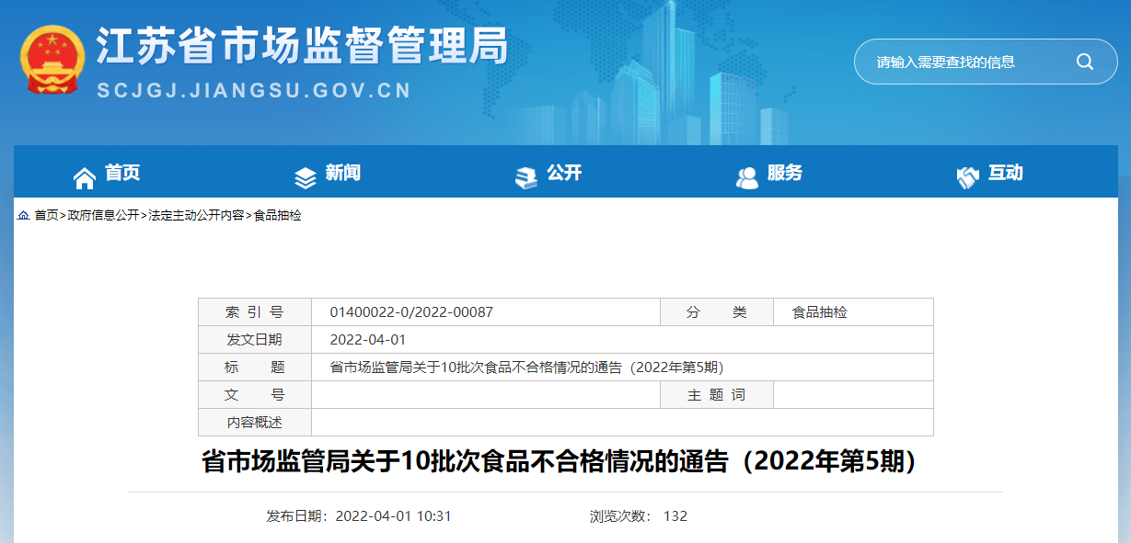Open the 新闻 navigation menu label
The width and height of the screenshot is (1131, 543).
pyautogui.click(x=342, y=173)
